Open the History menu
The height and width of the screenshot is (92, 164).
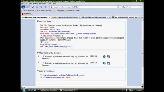pyautogui.click(x=35, y=4)
